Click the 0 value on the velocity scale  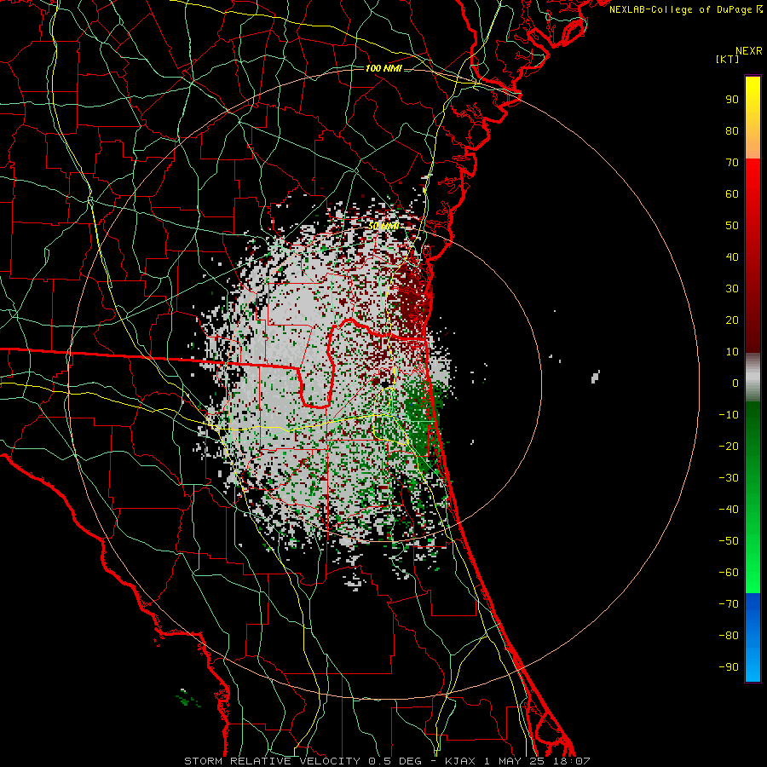735,383
